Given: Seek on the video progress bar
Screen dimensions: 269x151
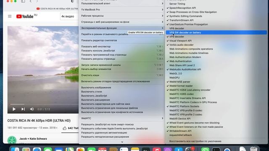Looking at the screenshot, I should (44, 104).
